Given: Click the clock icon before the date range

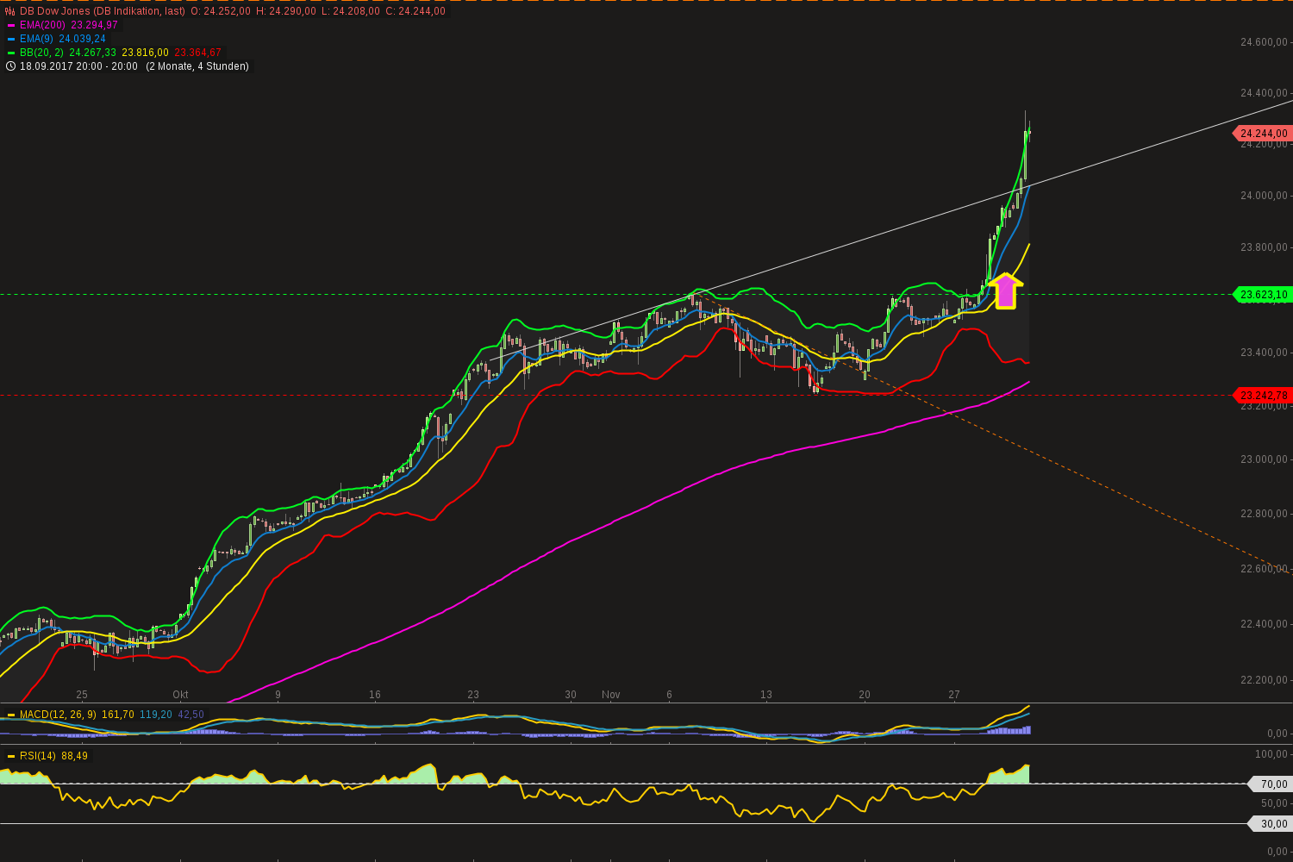Looking at the screenshot, I should pos(10,66).
